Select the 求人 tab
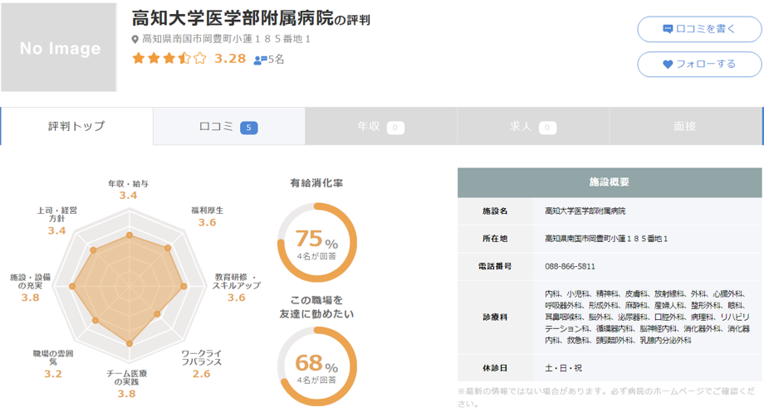The width and height of the screenshot is (764, 412). pyautogui.click(x=533, y=127)
